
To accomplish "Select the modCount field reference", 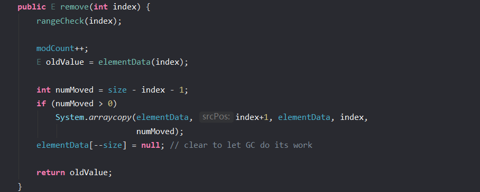I will [x=56, y=48].
